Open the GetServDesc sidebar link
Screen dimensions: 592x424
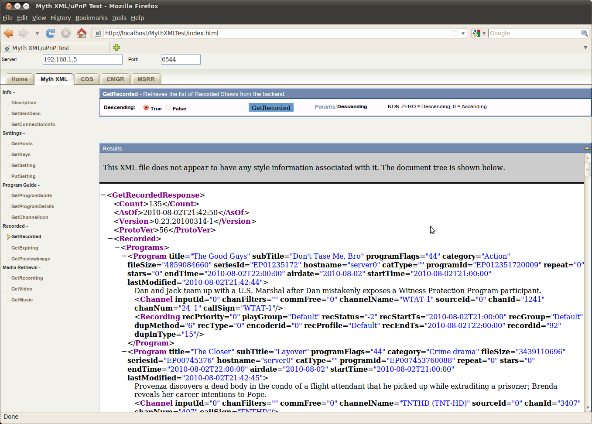pyautogui.click(x=26, y=114)
